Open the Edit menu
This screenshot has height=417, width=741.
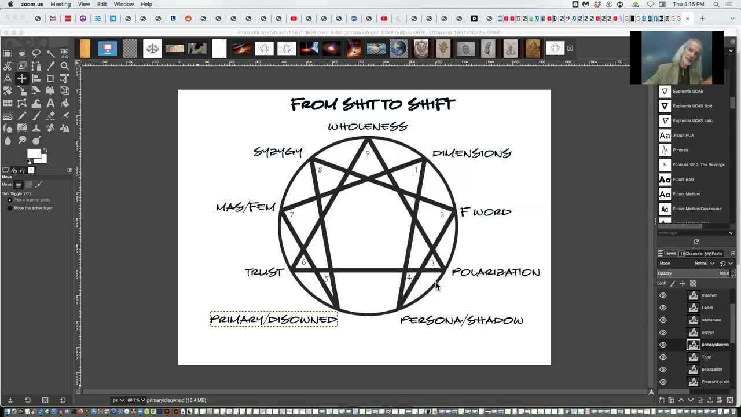[x=102, y=4]
